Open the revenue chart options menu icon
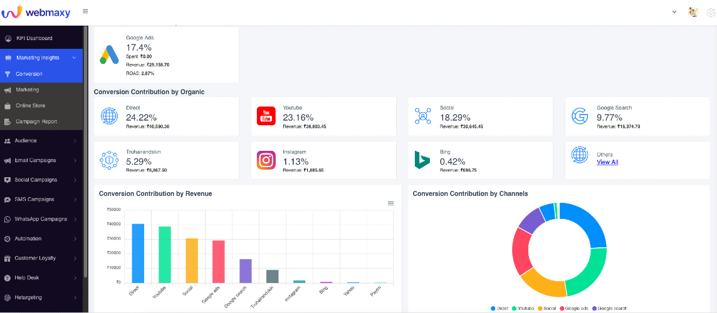Image resolution: width=717 pixels, height=313 pixels. coord(391,203)
